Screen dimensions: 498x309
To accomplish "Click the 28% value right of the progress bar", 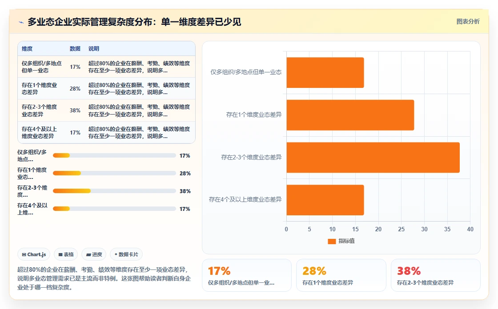I will 185,174.
